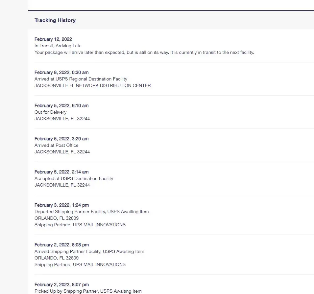Screen dimensions: 314x294
Task: Select the February 5, 2022, 6:10 am timestamp
Action: [61, 105]
